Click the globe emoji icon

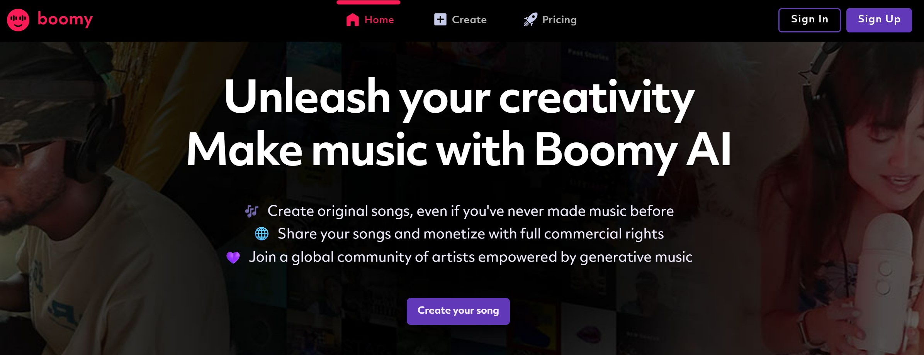point(261,233)
